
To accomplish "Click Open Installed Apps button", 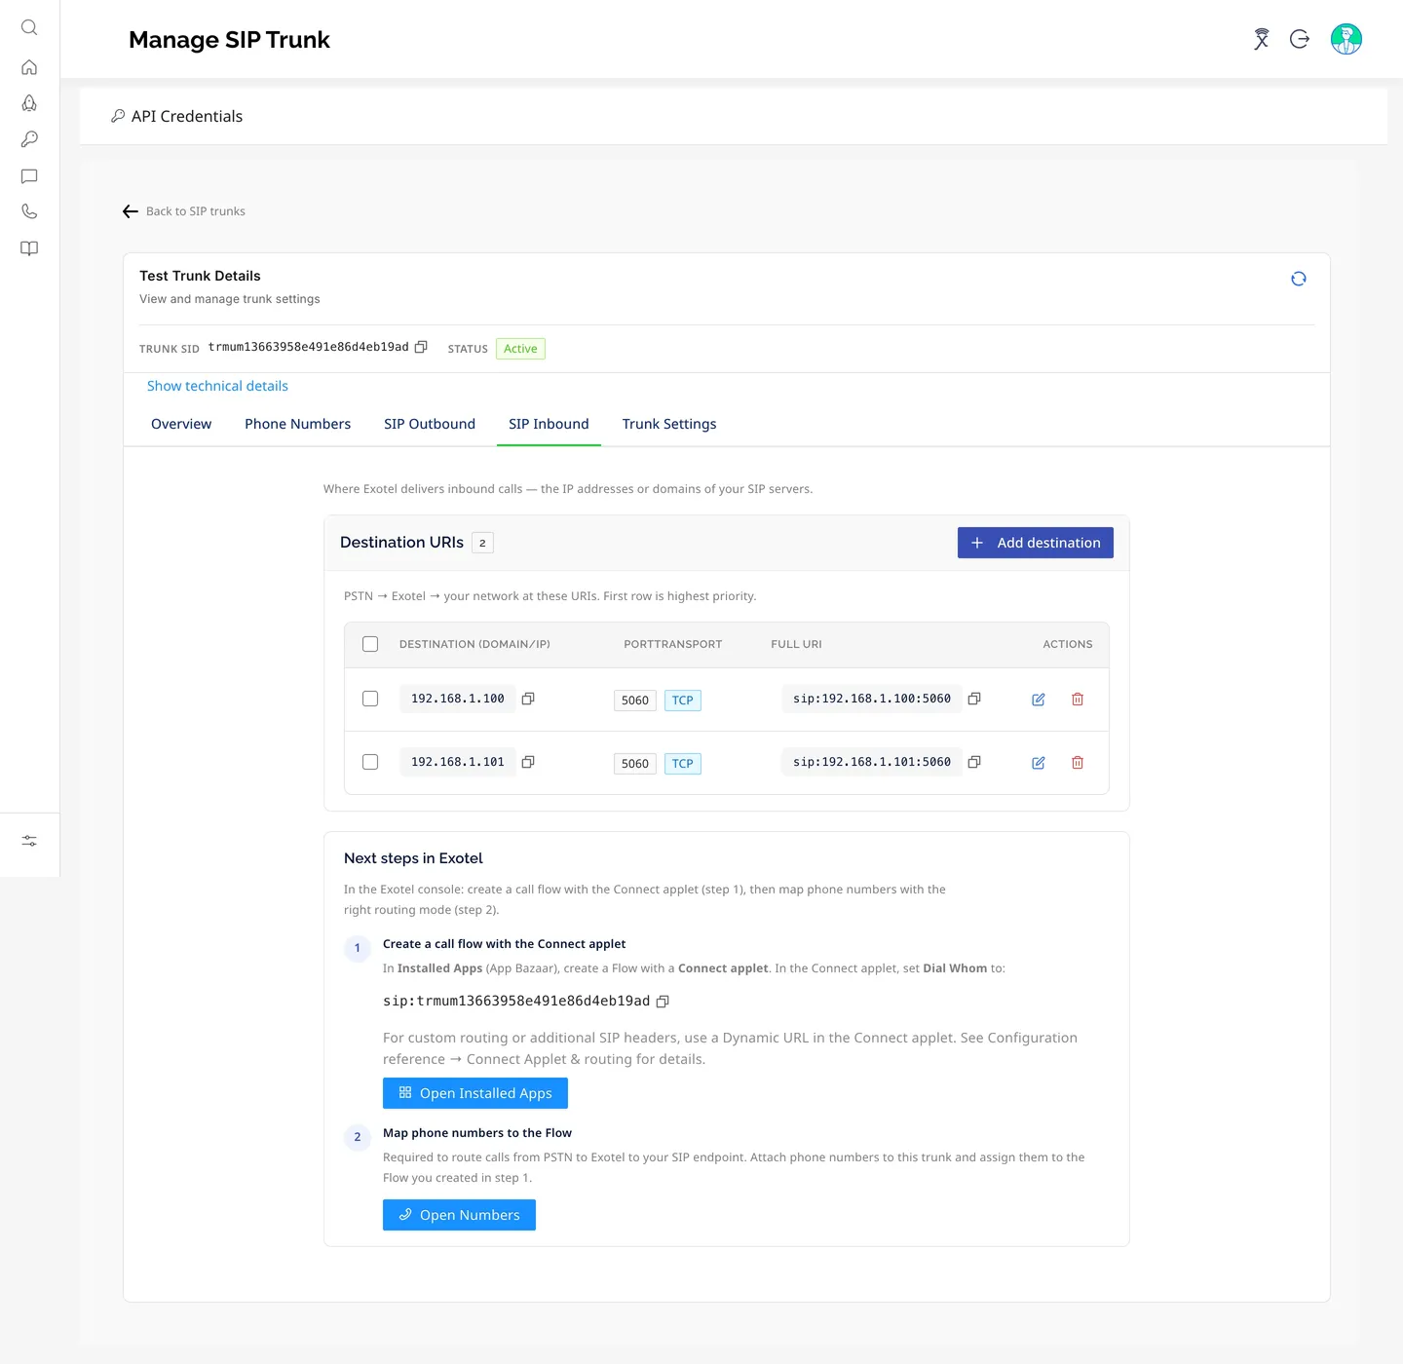I will [x=475, y=1093].
